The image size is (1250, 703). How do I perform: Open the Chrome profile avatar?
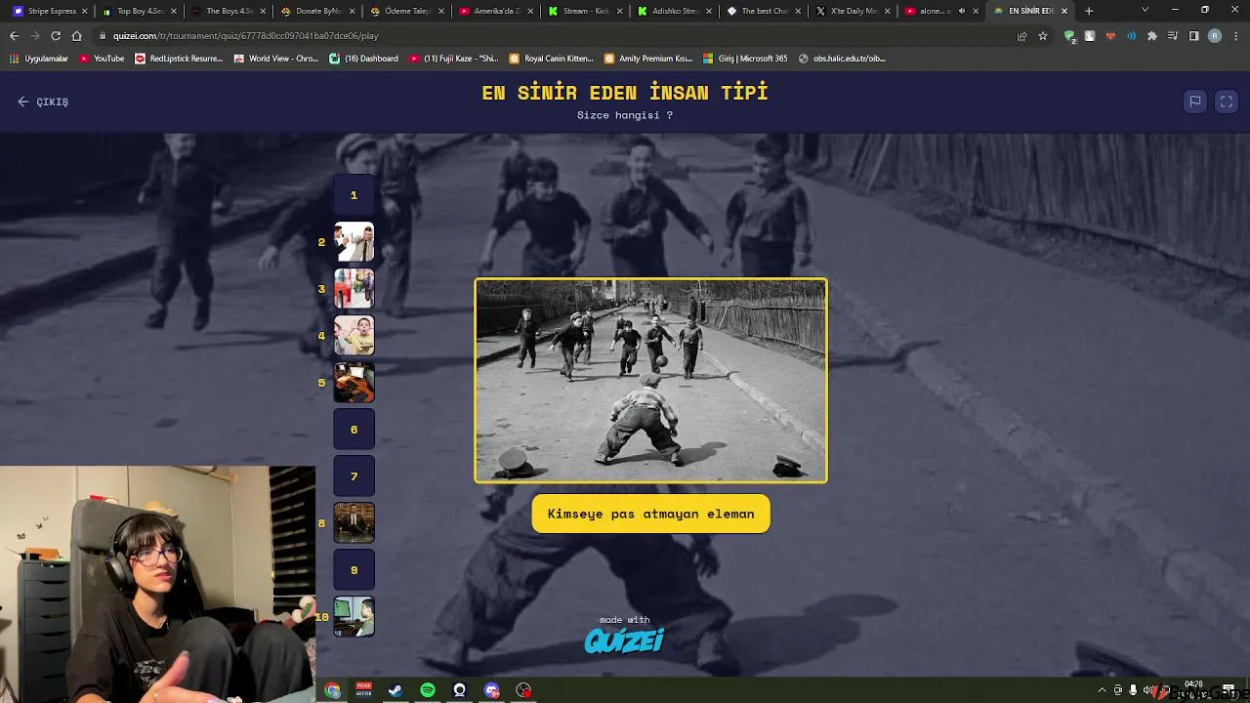pos(1214,36)
